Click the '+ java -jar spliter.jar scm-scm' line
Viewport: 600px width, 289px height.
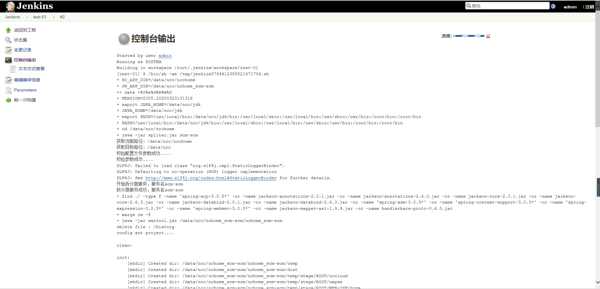(x=157, y=135)
